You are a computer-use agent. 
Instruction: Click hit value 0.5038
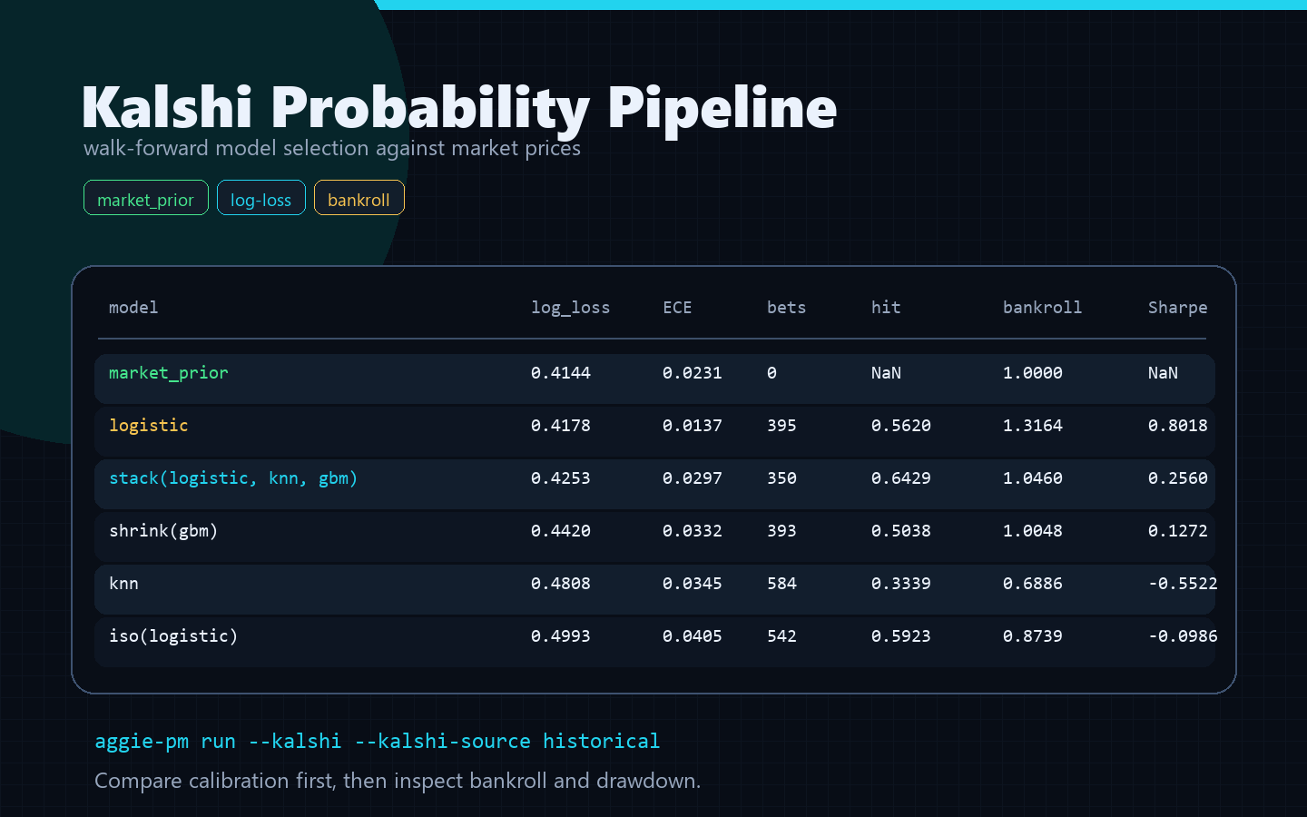[901, 531]
